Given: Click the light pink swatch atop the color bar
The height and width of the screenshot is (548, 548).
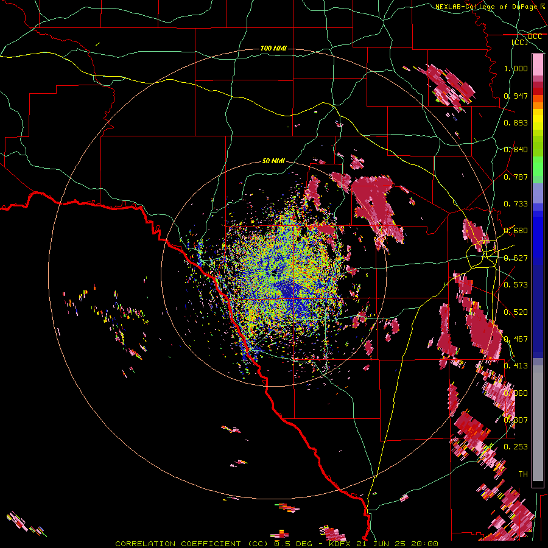Looking at the screenshot, I should (538, 65).
